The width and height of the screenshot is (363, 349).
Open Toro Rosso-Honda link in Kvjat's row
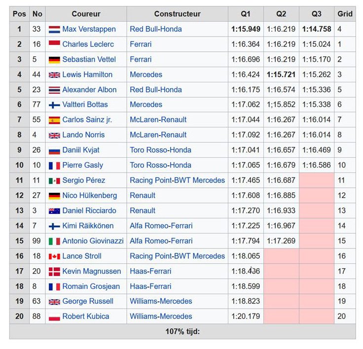[160, 150]
